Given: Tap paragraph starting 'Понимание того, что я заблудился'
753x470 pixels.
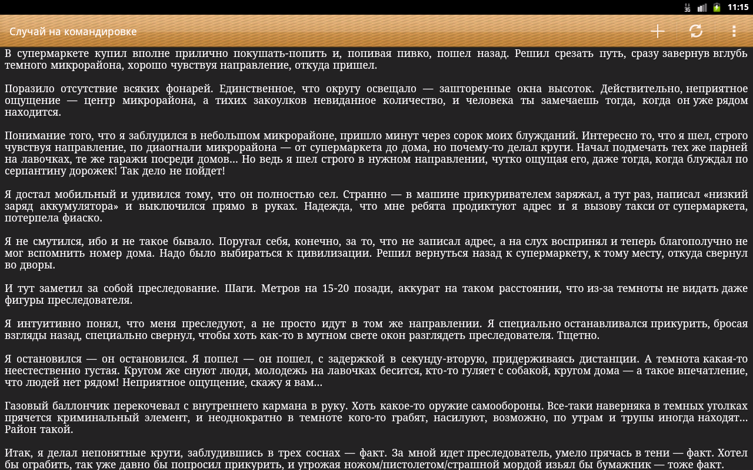Looking at the screenshot, I should pos(376,153).
